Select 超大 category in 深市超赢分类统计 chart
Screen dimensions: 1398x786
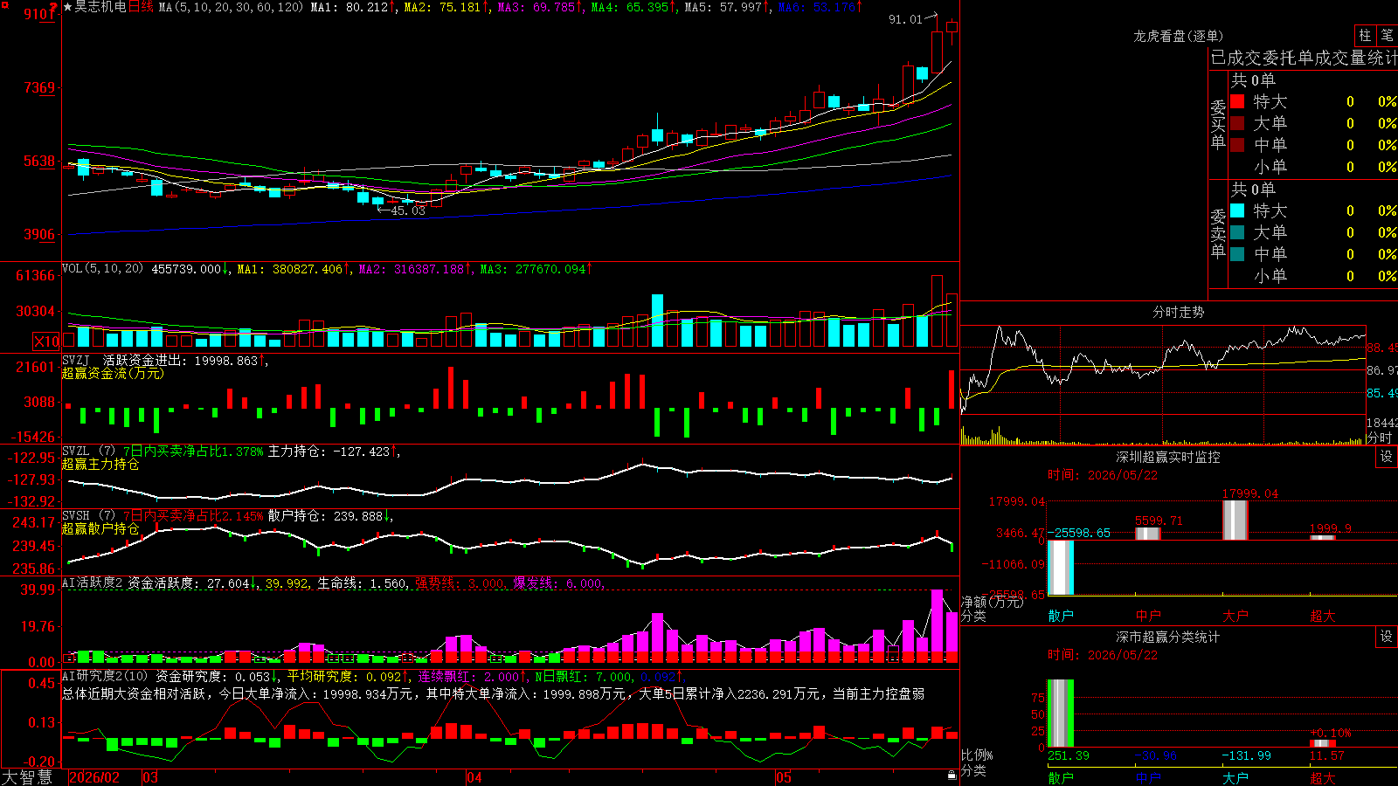tap(1323, 777)
